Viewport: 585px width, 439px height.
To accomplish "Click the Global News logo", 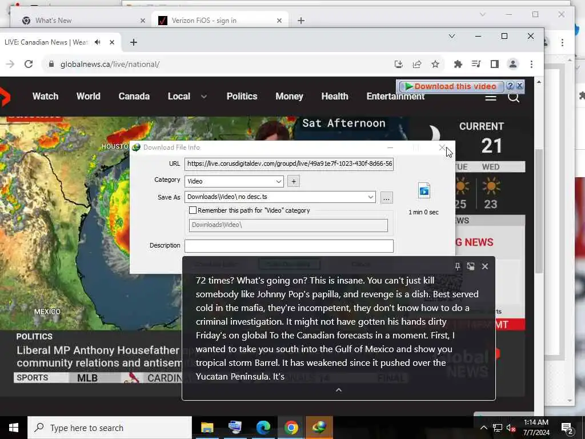I will [5, 97].
